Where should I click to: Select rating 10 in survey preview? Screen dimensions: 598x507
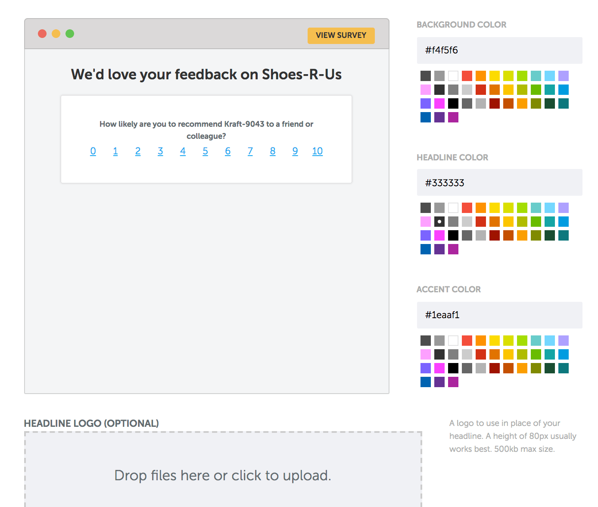[x=317, y=151]
